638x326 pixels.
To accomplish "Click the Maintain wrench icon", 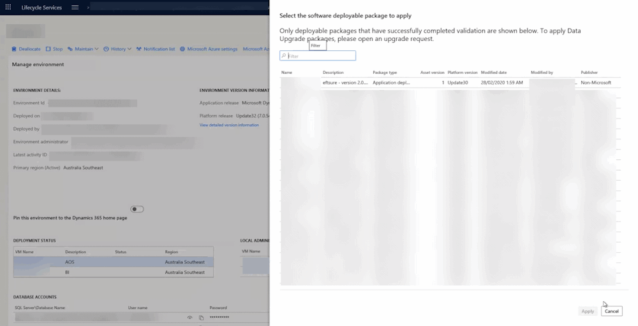I will tap(70, 49).
